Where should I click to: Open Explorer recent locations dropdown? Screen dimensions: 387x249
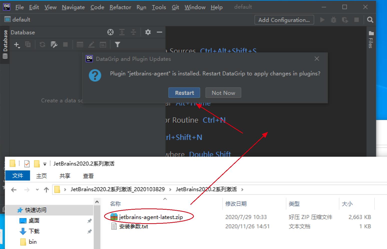tap(37, 190)
